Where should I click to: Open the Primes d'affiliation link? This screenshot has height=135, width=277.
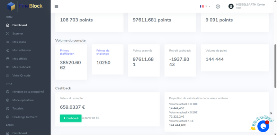(67, 52)
